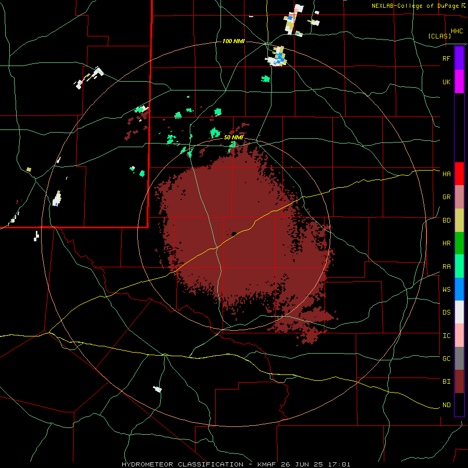Click the UK magenta legend swatch
The height and width of the screenshot is (468, 468).
(459, 82)
